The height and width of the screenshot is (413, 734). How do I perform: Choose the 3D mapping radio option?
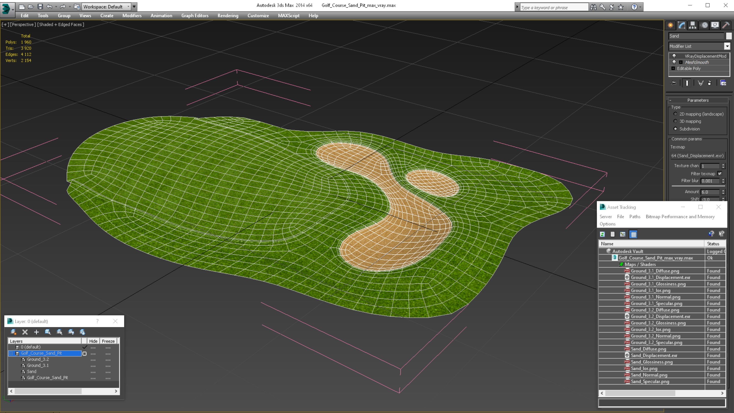[x=675, y=121]
